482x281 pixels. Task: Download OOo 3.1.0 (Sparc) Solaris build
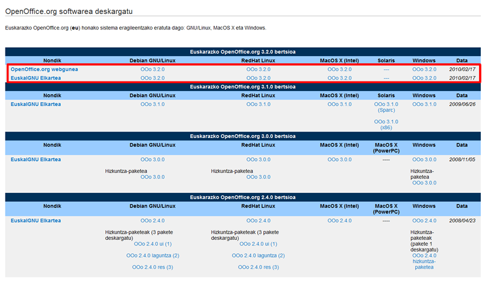pyautogui.click(x=386, y=107)
